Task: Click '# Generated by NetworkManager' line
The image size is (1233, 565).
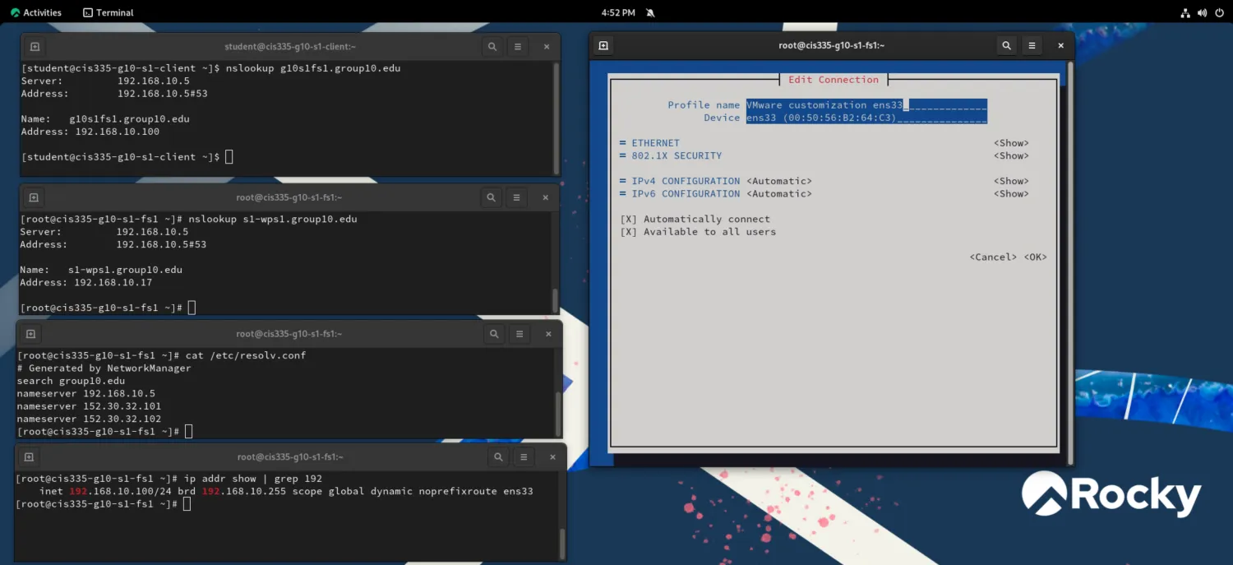Action: [104, 368]
